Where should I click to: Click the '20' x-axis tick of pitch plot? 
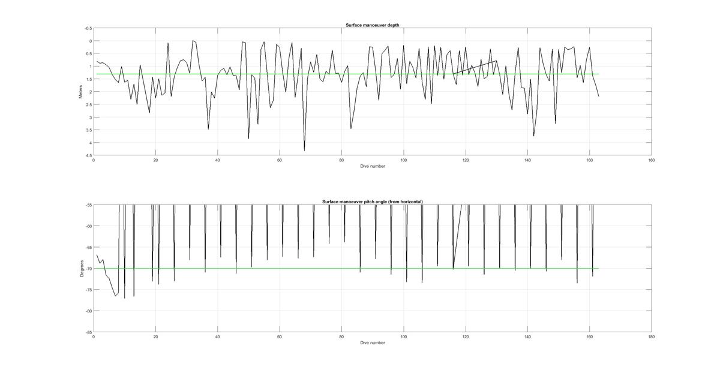coord(155,337)
